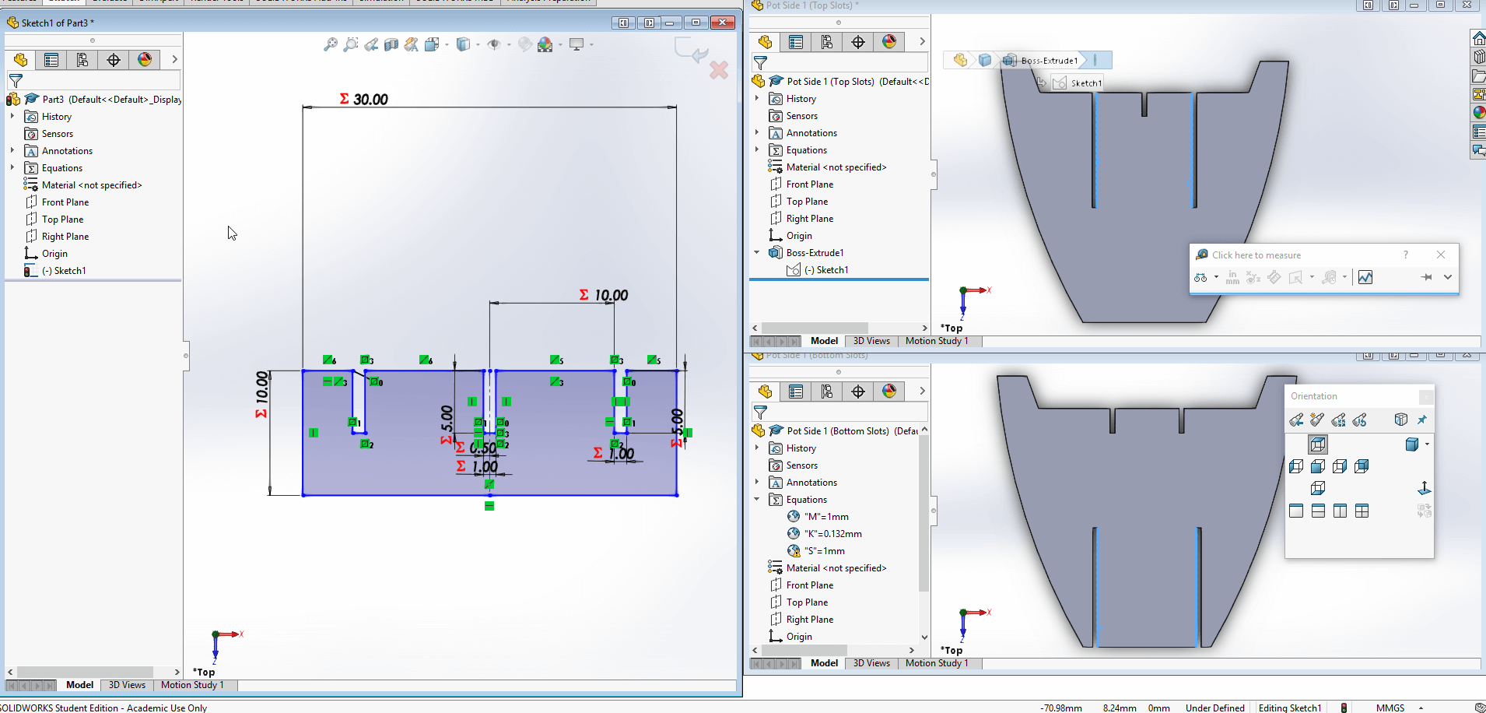
Task: Switch to 3D Views tab in Part3 window
Action: pos(127,685)
